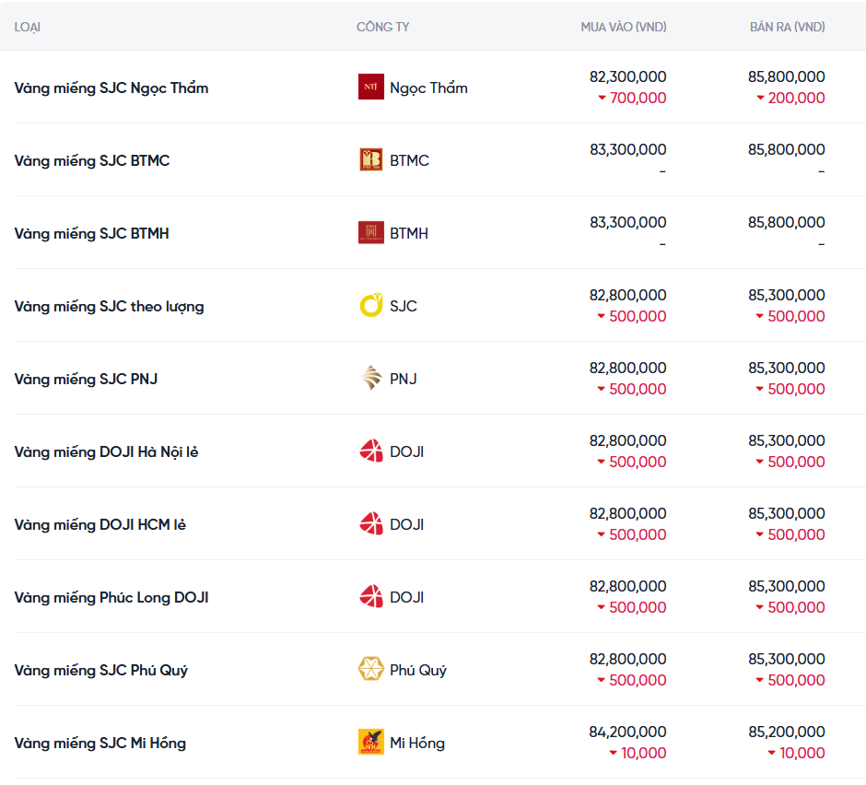Click the BTMC company logo
Screen dimensions: 866x785
click(x=370, y=159)
